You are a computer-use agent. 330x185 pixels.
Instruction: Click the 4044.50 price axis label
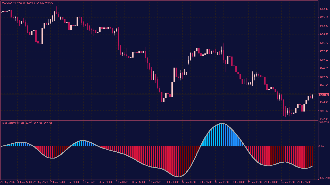[324, 102]
